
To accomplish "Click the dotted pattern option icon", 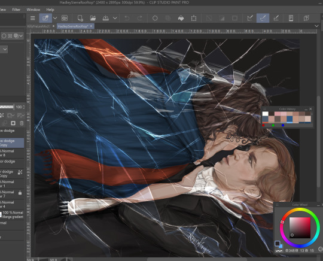I will [10, 36].
